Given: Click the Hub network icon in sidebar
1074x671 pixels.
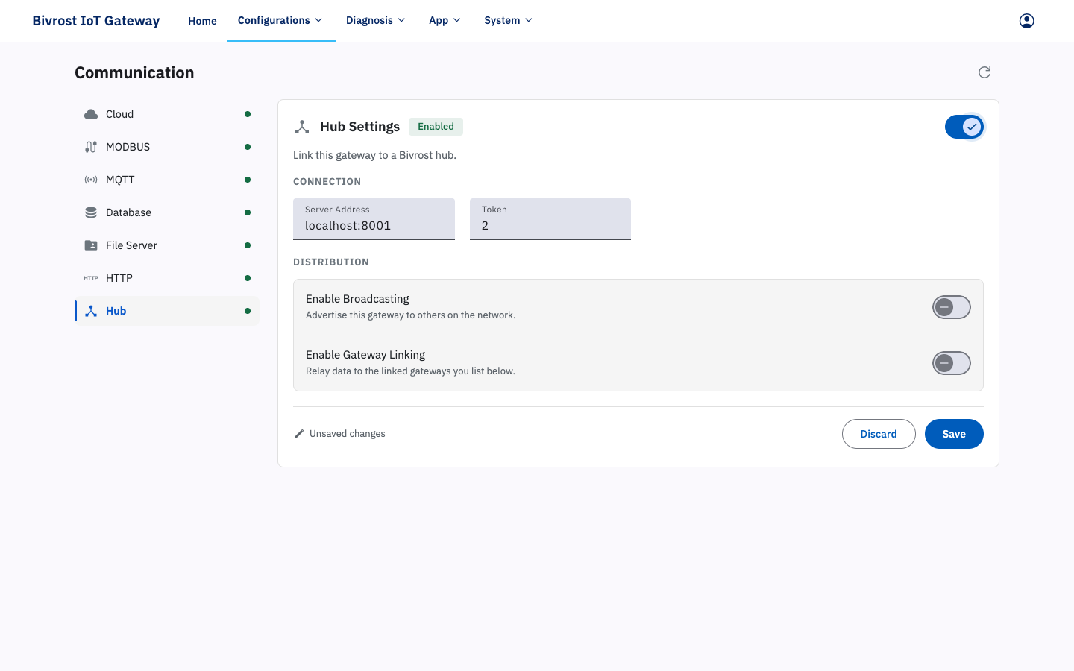Looking at the screenshot, I should pyautogui.click(x=91, y=311).
